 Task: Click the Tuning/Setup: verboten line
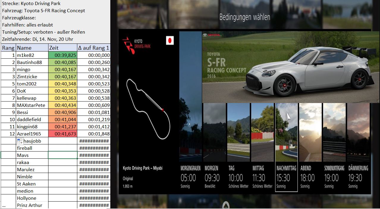tap(43, 32)
